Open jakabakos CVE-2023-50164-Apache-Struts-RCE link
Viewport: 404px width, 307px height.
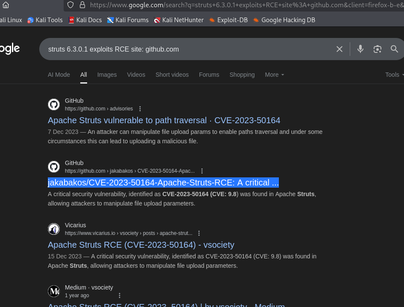point(163,182)
